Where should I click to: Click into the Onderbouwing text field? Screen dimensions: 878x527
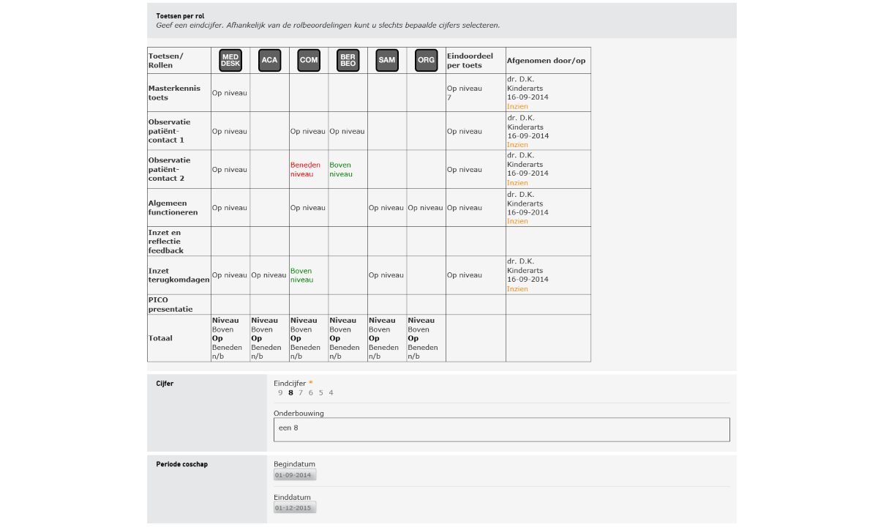coord(501,430)
